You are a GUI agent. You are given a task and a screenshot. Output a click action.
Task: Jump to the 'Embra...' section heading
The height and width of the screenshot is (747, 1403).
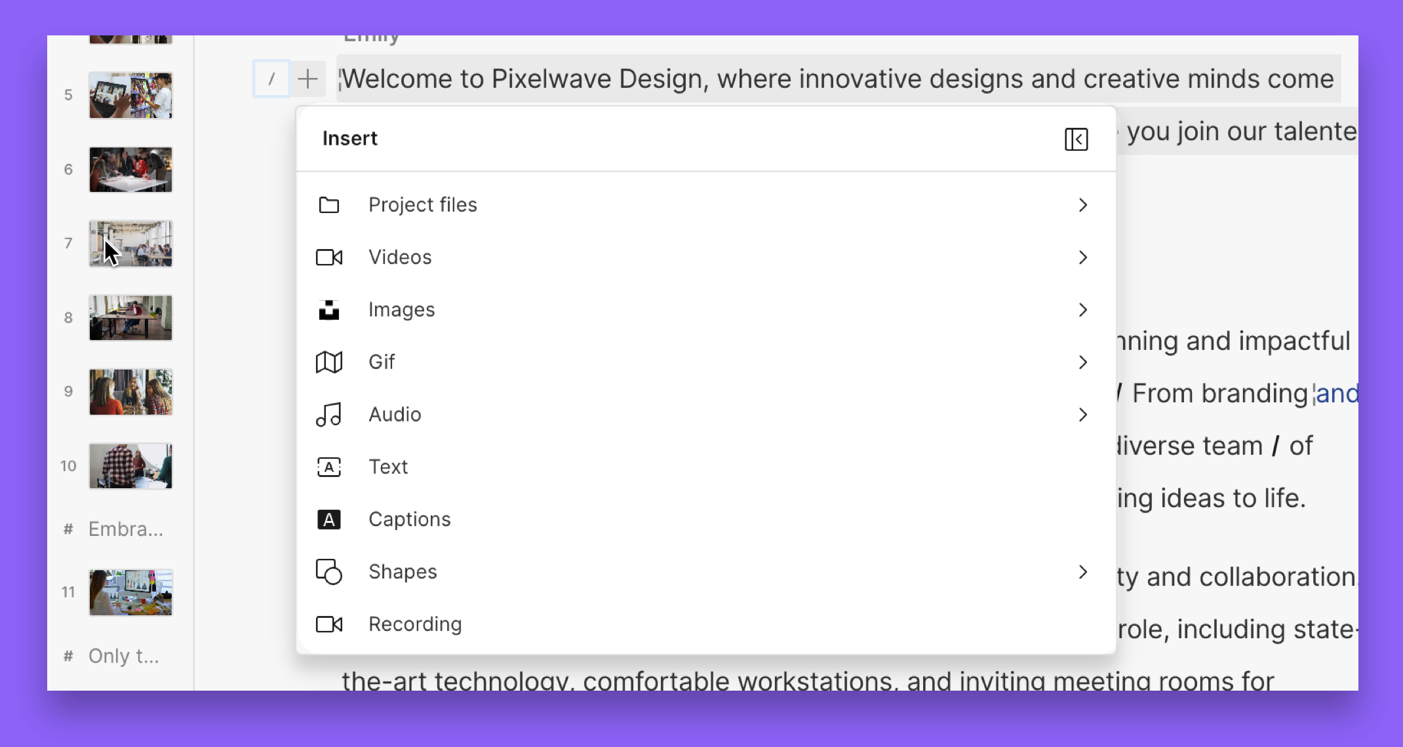point(126,529)
